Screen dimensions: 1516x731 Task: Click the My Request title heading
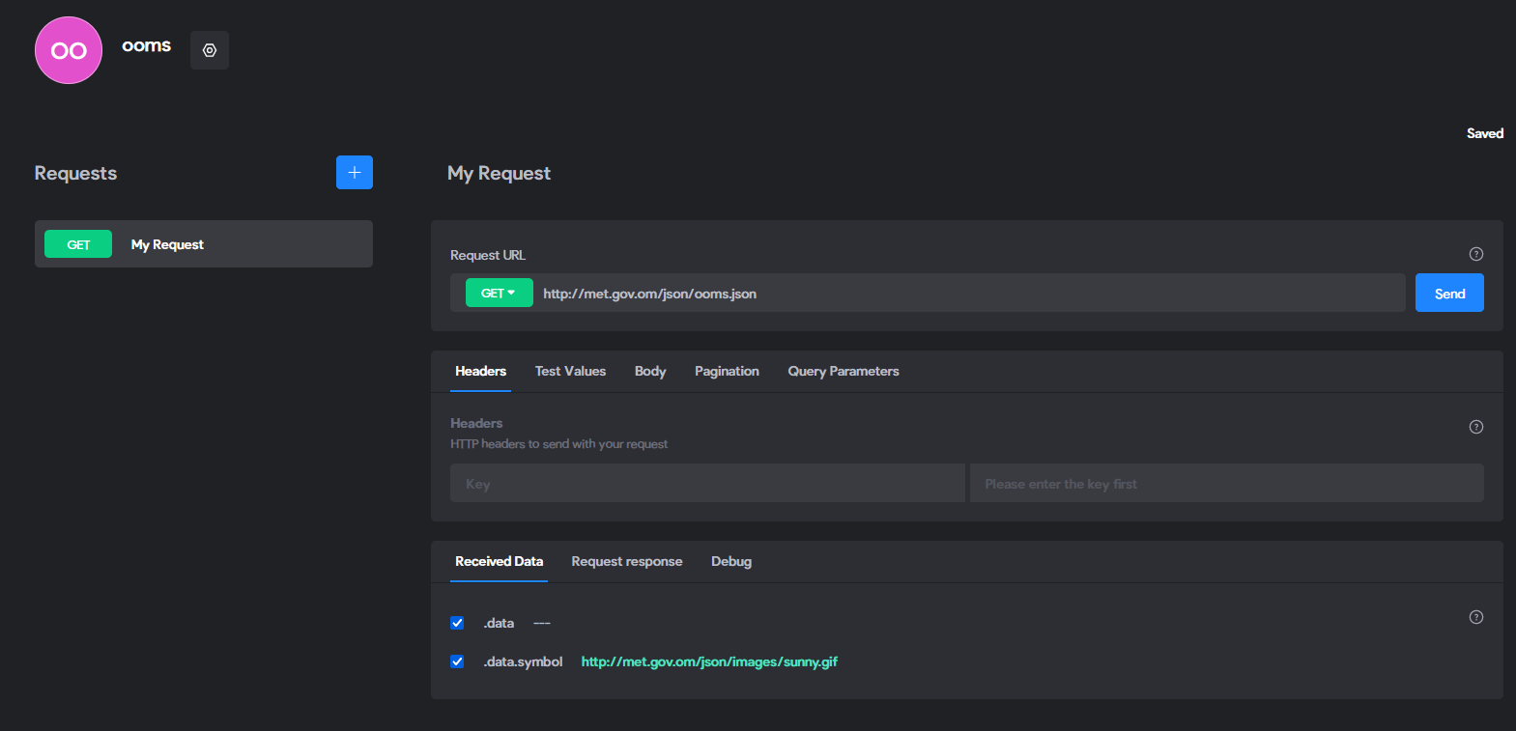(x=499, y=173)
